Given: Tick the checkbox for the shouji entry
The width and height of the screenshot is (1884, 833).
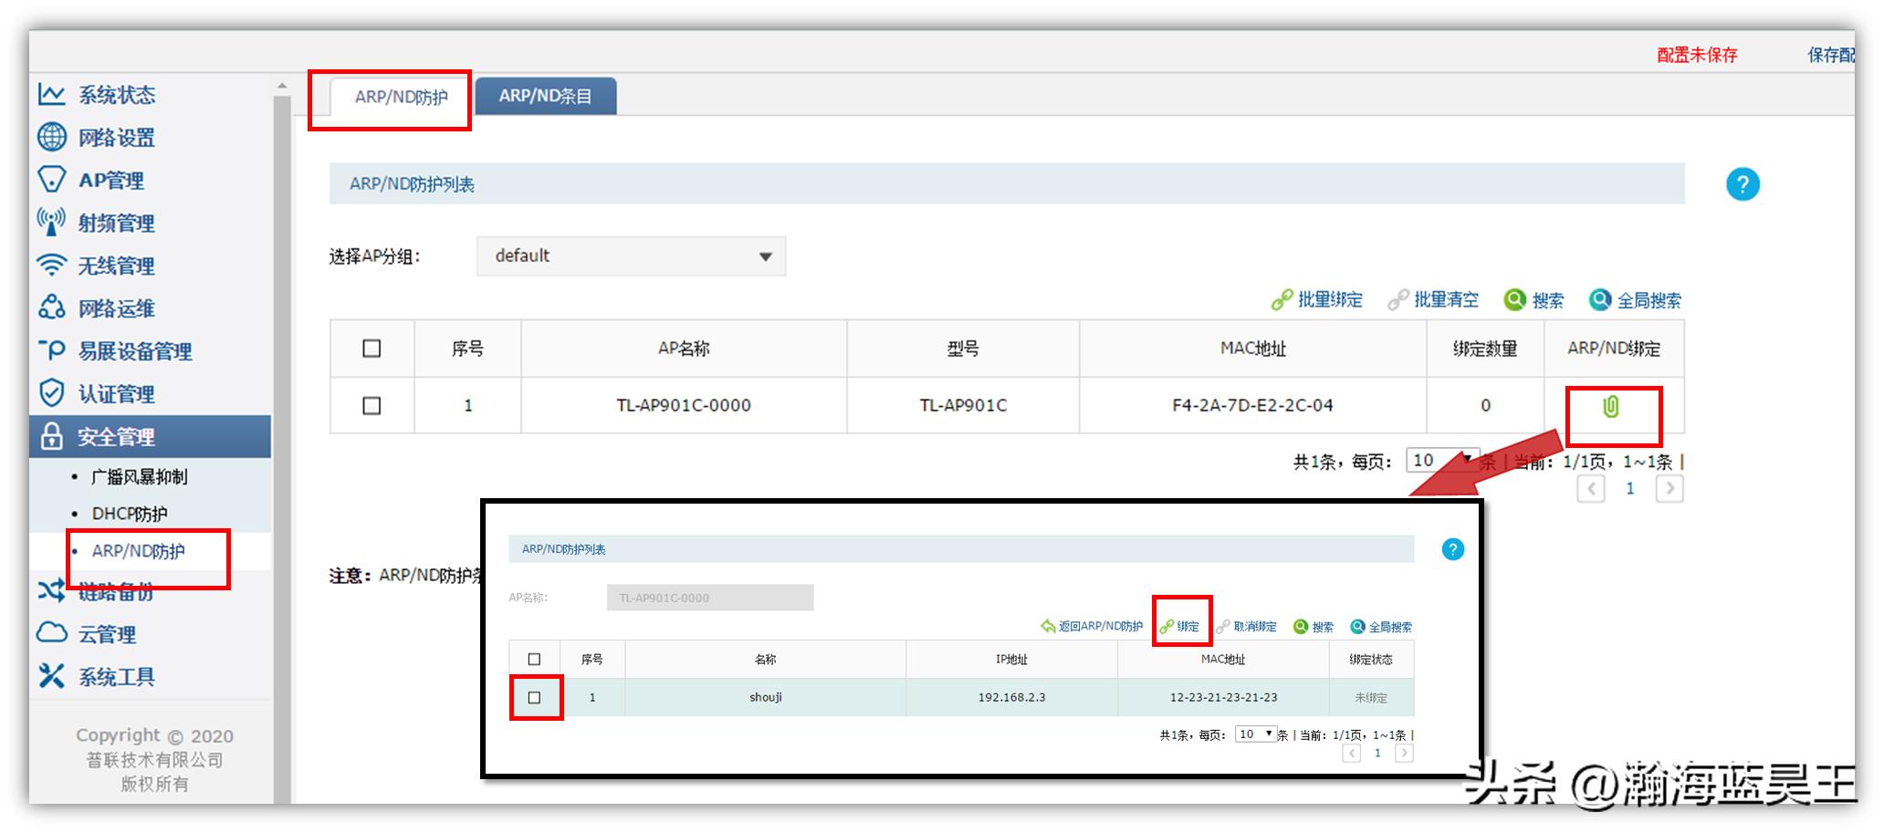Looking at the screenshot, I should tap(535, 698).
